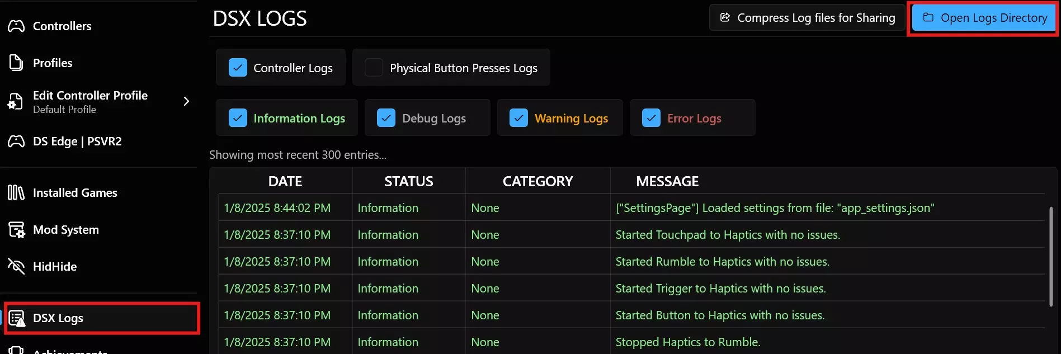1061x354 pixels.
Task: Click the Installed Games library icon
Action: click(16, 193)
